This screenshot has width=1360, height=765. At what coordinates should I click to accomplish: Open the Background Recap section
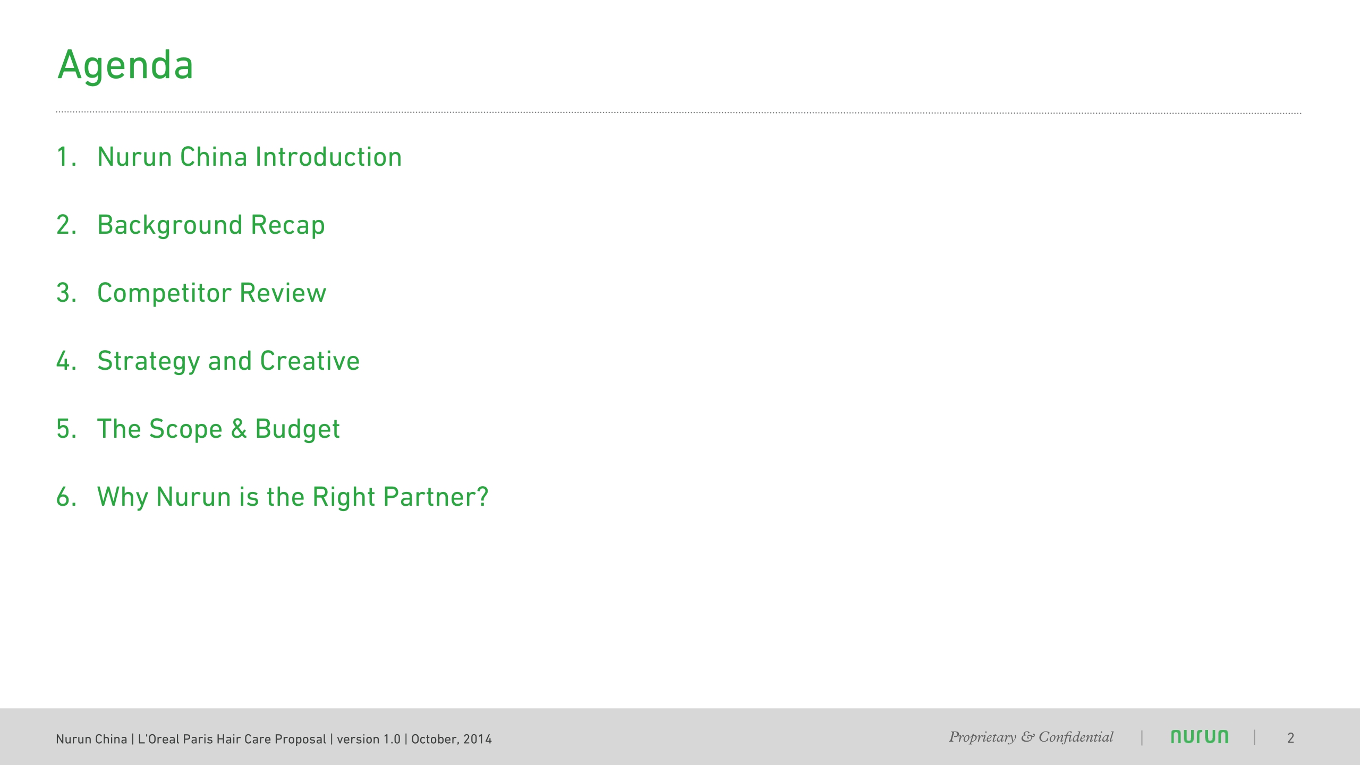210,224
